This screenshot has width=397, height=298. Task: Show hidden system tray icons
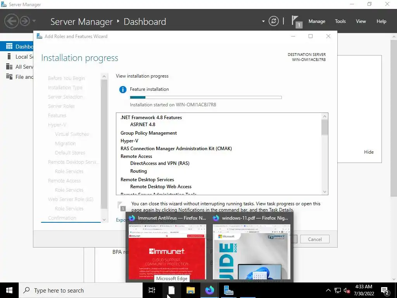tap(328, 290)
